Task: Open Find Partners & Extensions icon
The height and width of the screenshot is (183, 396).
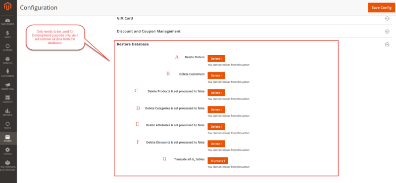Action: click(x=7, y=162)
